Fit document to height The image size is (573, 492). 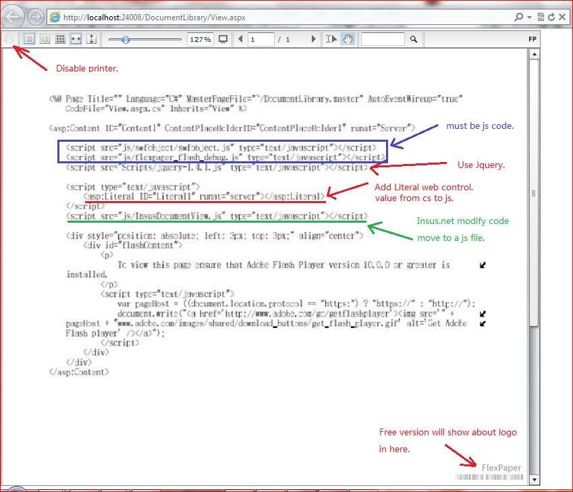(x=91, y=38)
